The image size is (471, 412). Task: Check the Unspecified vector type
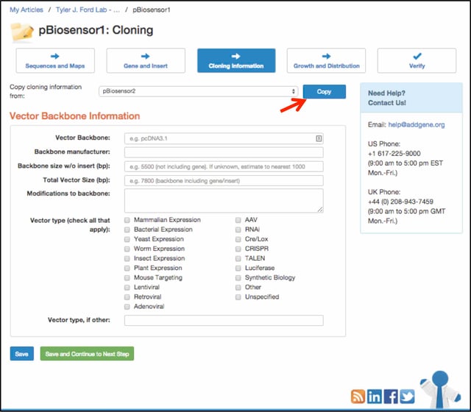point(238,297)
